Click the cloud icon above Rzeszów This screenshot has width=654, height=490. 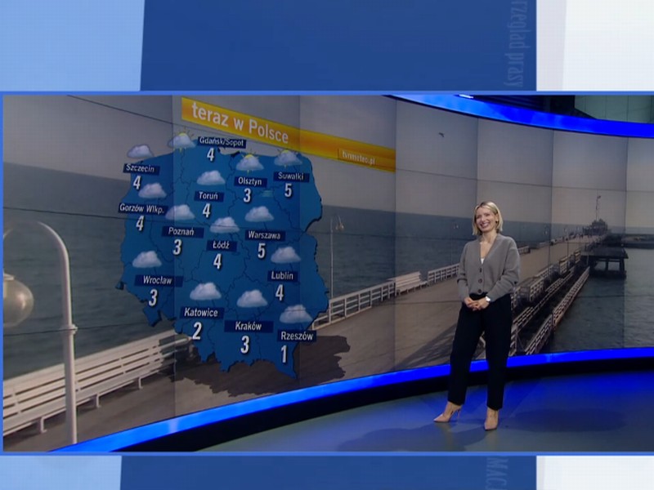(x=296, y=314)
